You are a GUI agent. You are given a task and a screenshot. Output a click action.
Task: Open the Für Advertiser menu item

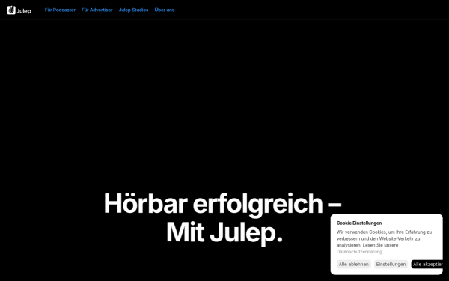pos(97,10)
